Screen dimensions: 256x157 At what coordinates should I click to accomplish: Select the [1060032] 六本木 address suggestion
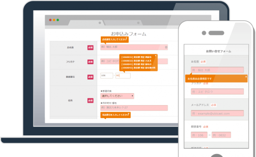click(137, 61)
